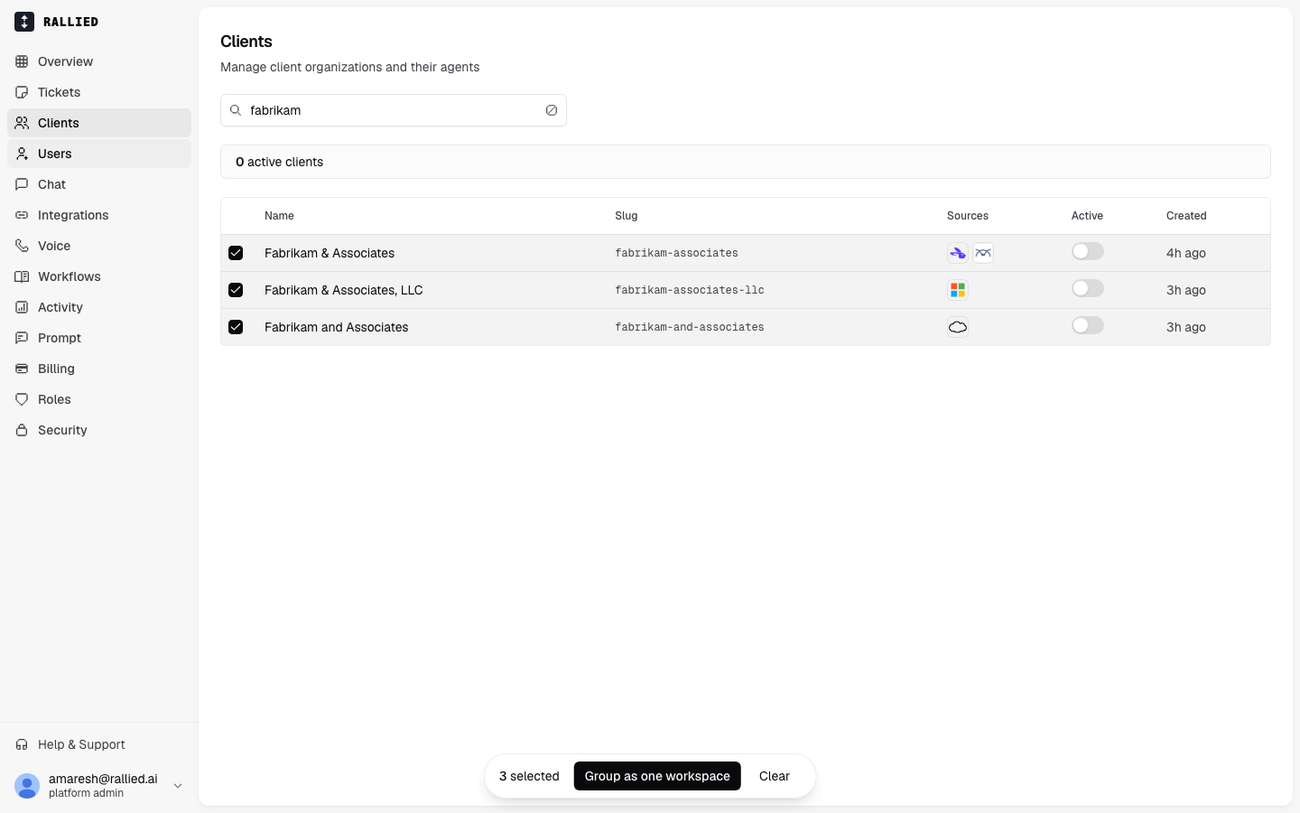Click the Help & Support headset icon
Screen dimensions: 1300x813
pyautogui.click(x=22, y=744)
